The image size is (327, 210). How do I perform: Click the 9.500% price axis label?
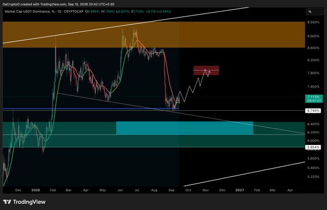(x=313, y=22)
